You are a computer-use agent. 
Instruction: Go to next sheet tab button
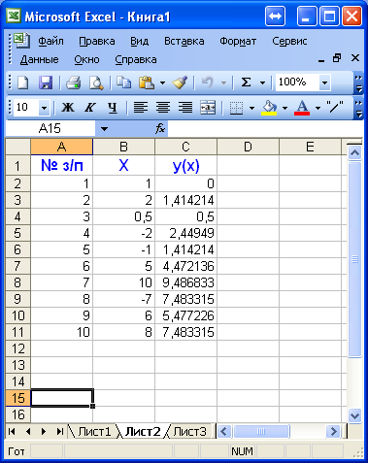click(x=44, y=431)
